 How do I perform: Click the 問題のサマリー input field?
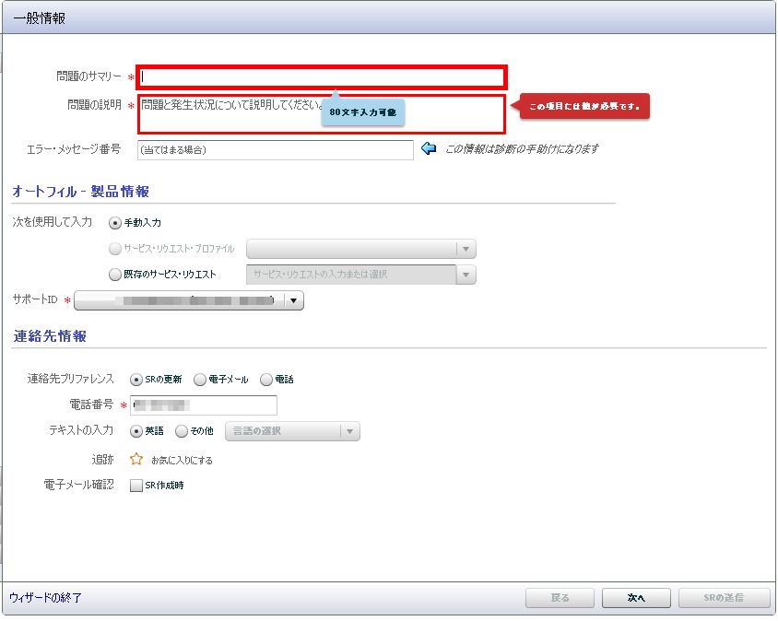(321, 77)
